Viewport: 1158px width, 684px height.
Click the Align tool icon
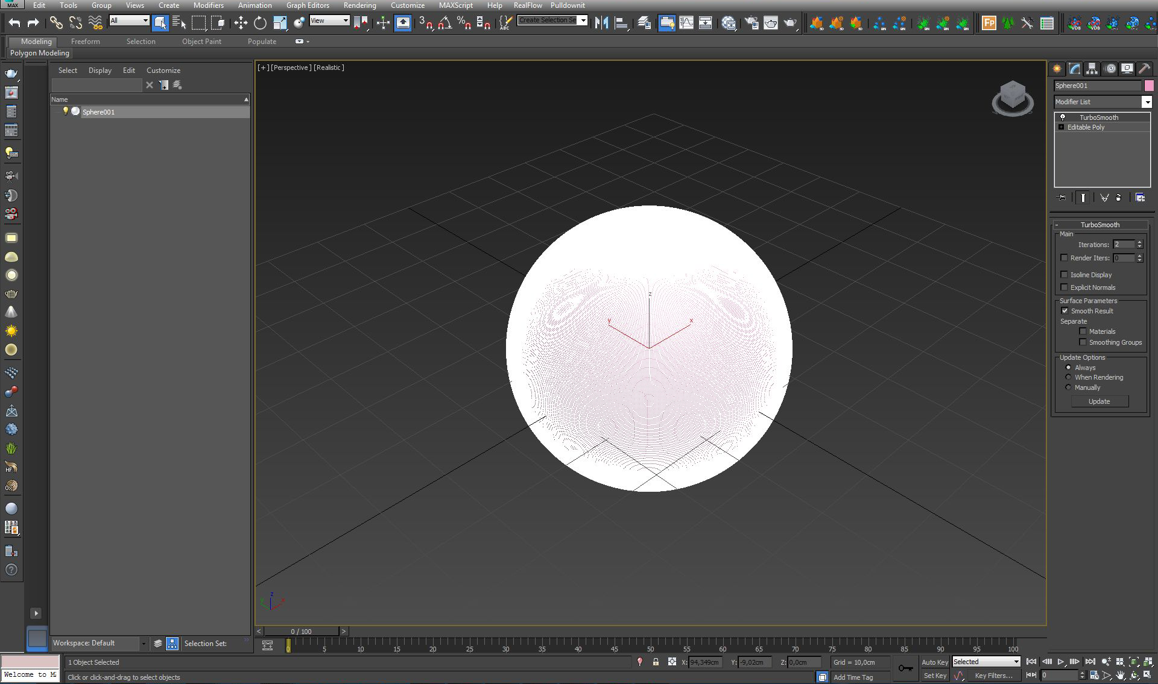tap(621, 23)
